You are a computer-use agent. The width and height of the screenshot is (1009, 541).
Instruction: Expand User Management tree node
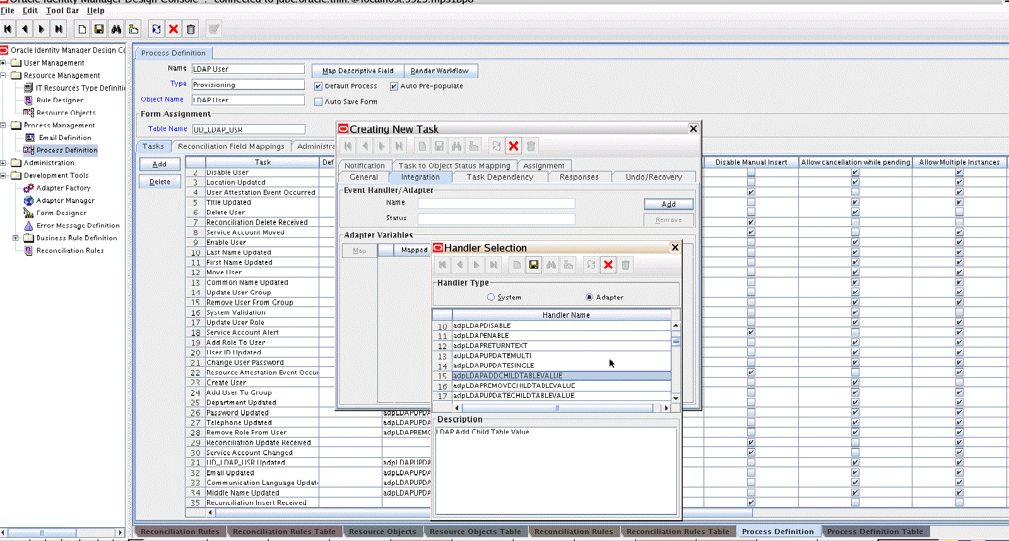point(3,63)
